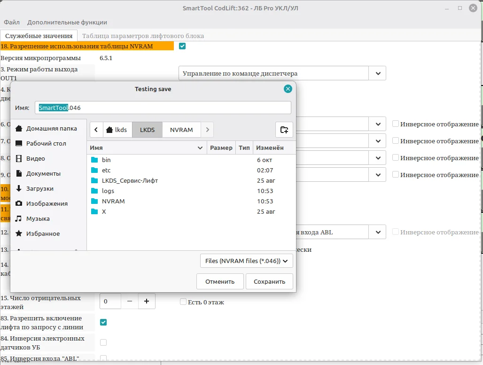Enable Инверсное отображение on row 8
483x365 pixels.
click(x=396, y=158)
